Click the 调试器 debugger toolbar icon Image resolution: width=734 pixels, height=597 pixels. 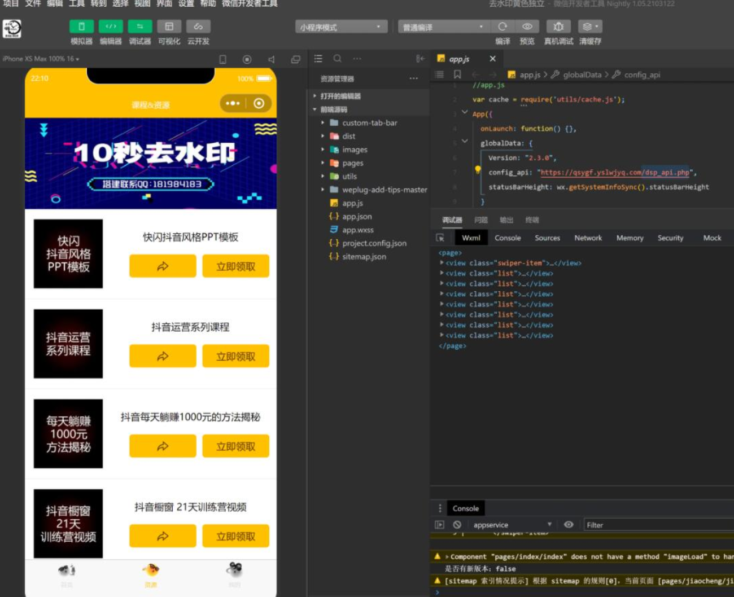click(x=139, y=27)
